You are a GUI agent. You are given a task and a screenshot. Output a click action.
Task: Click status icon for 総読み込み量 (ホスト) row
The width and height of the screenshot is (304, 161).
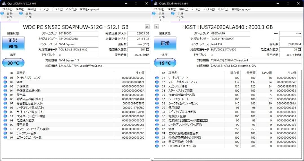pyautogui.click(x=5, y=99)
